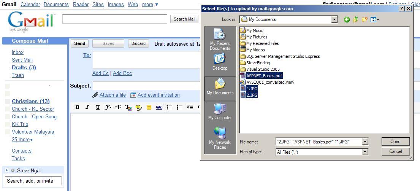Select ASPNET_Basics.pdf in file list
The width and height of the screenshot is (420, 191).
pos(262,76)
